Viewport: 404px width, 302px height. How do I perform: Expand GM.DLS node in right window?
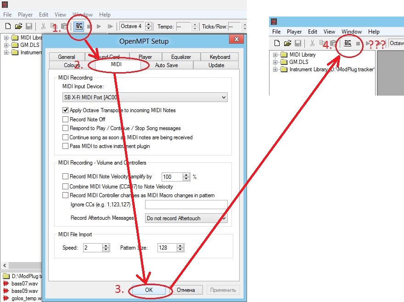[x=275, y=62]
